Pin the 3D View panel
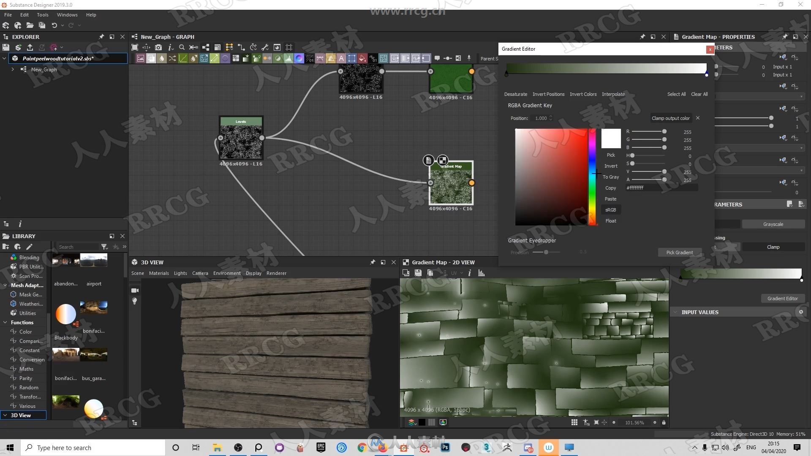 373,262
